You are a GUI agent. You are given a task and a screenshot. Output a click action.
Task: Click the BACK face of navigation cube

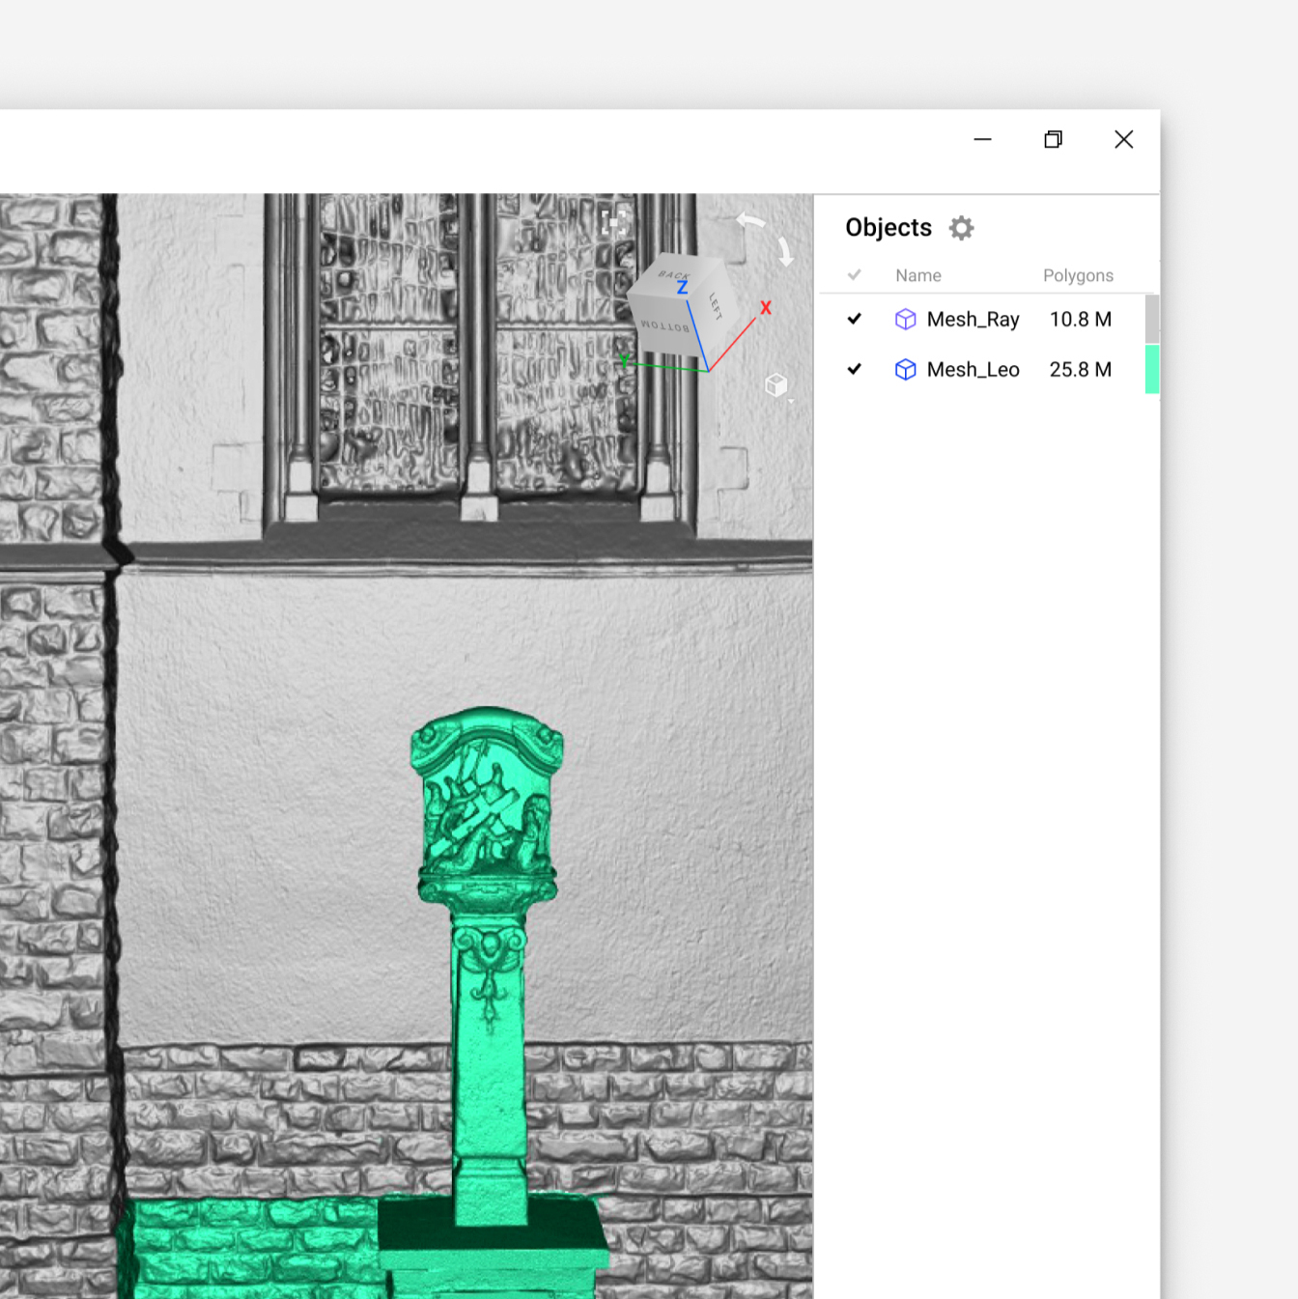673,273
